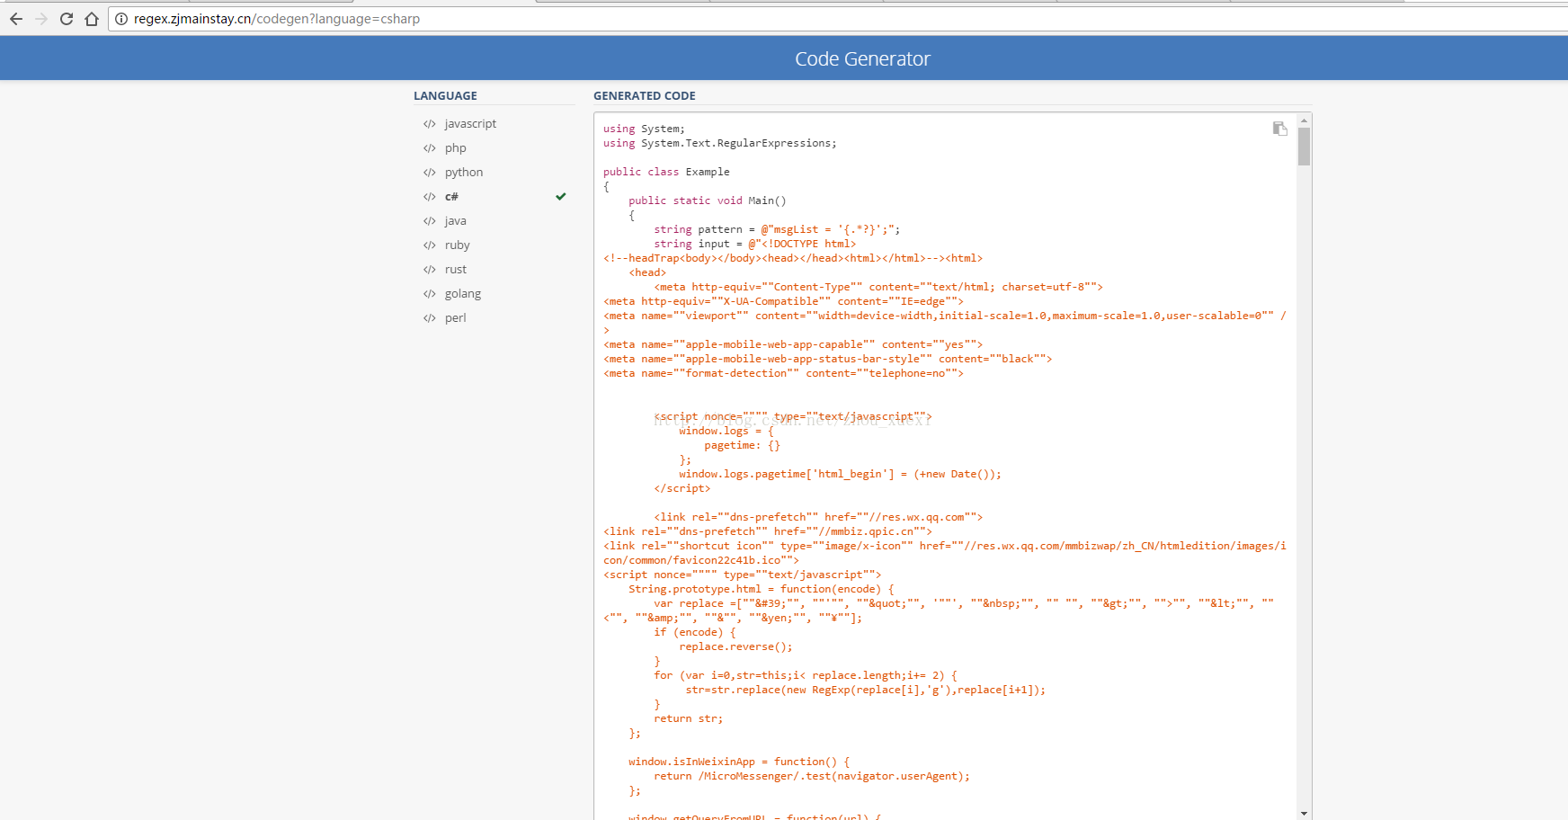The image size is (1568, 820).
Task: Click the code icon beside java
Action: point(430,221)
